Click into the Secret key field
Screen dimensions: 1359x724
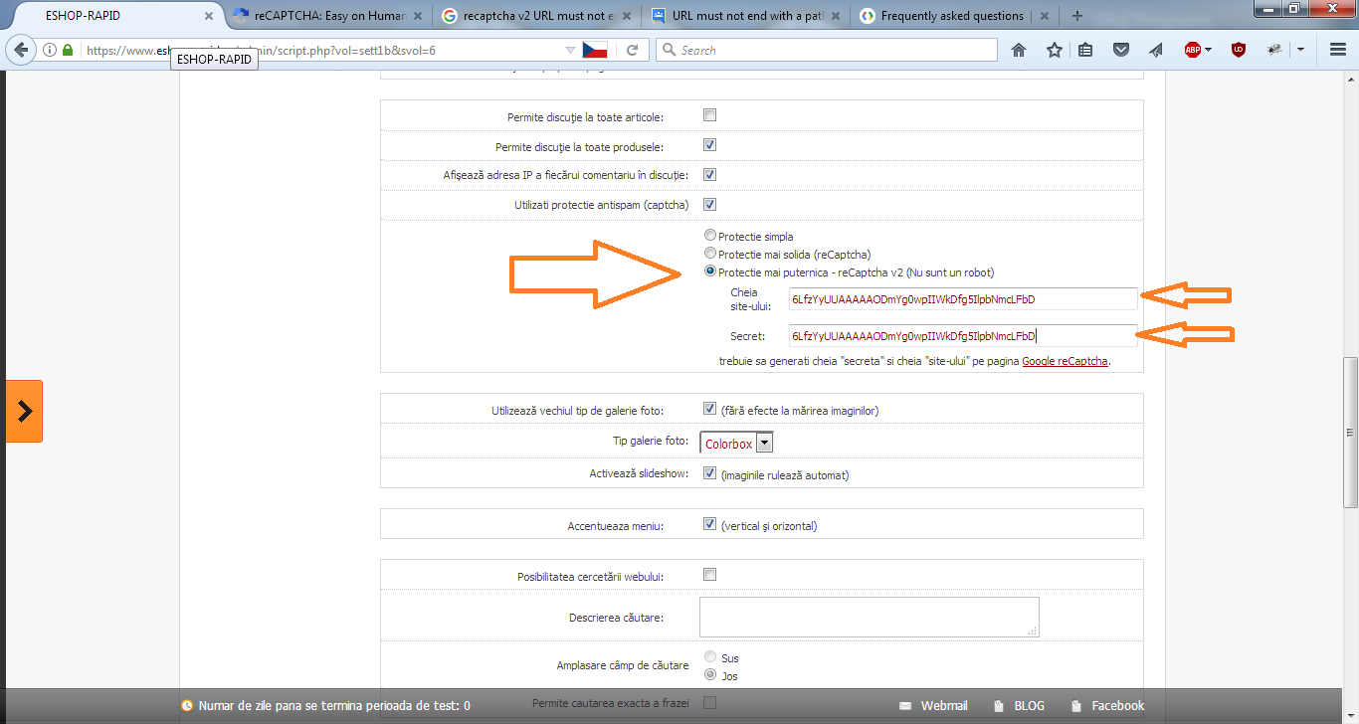pos(963,336)
